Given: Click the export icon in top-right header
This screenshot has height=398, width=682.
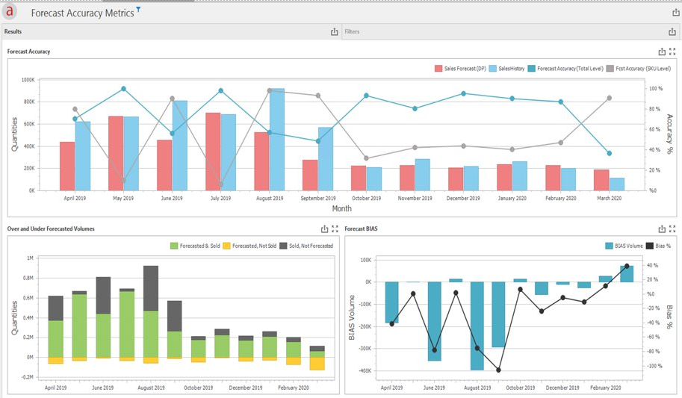Looking at the screenshot, I should [673, 12].
